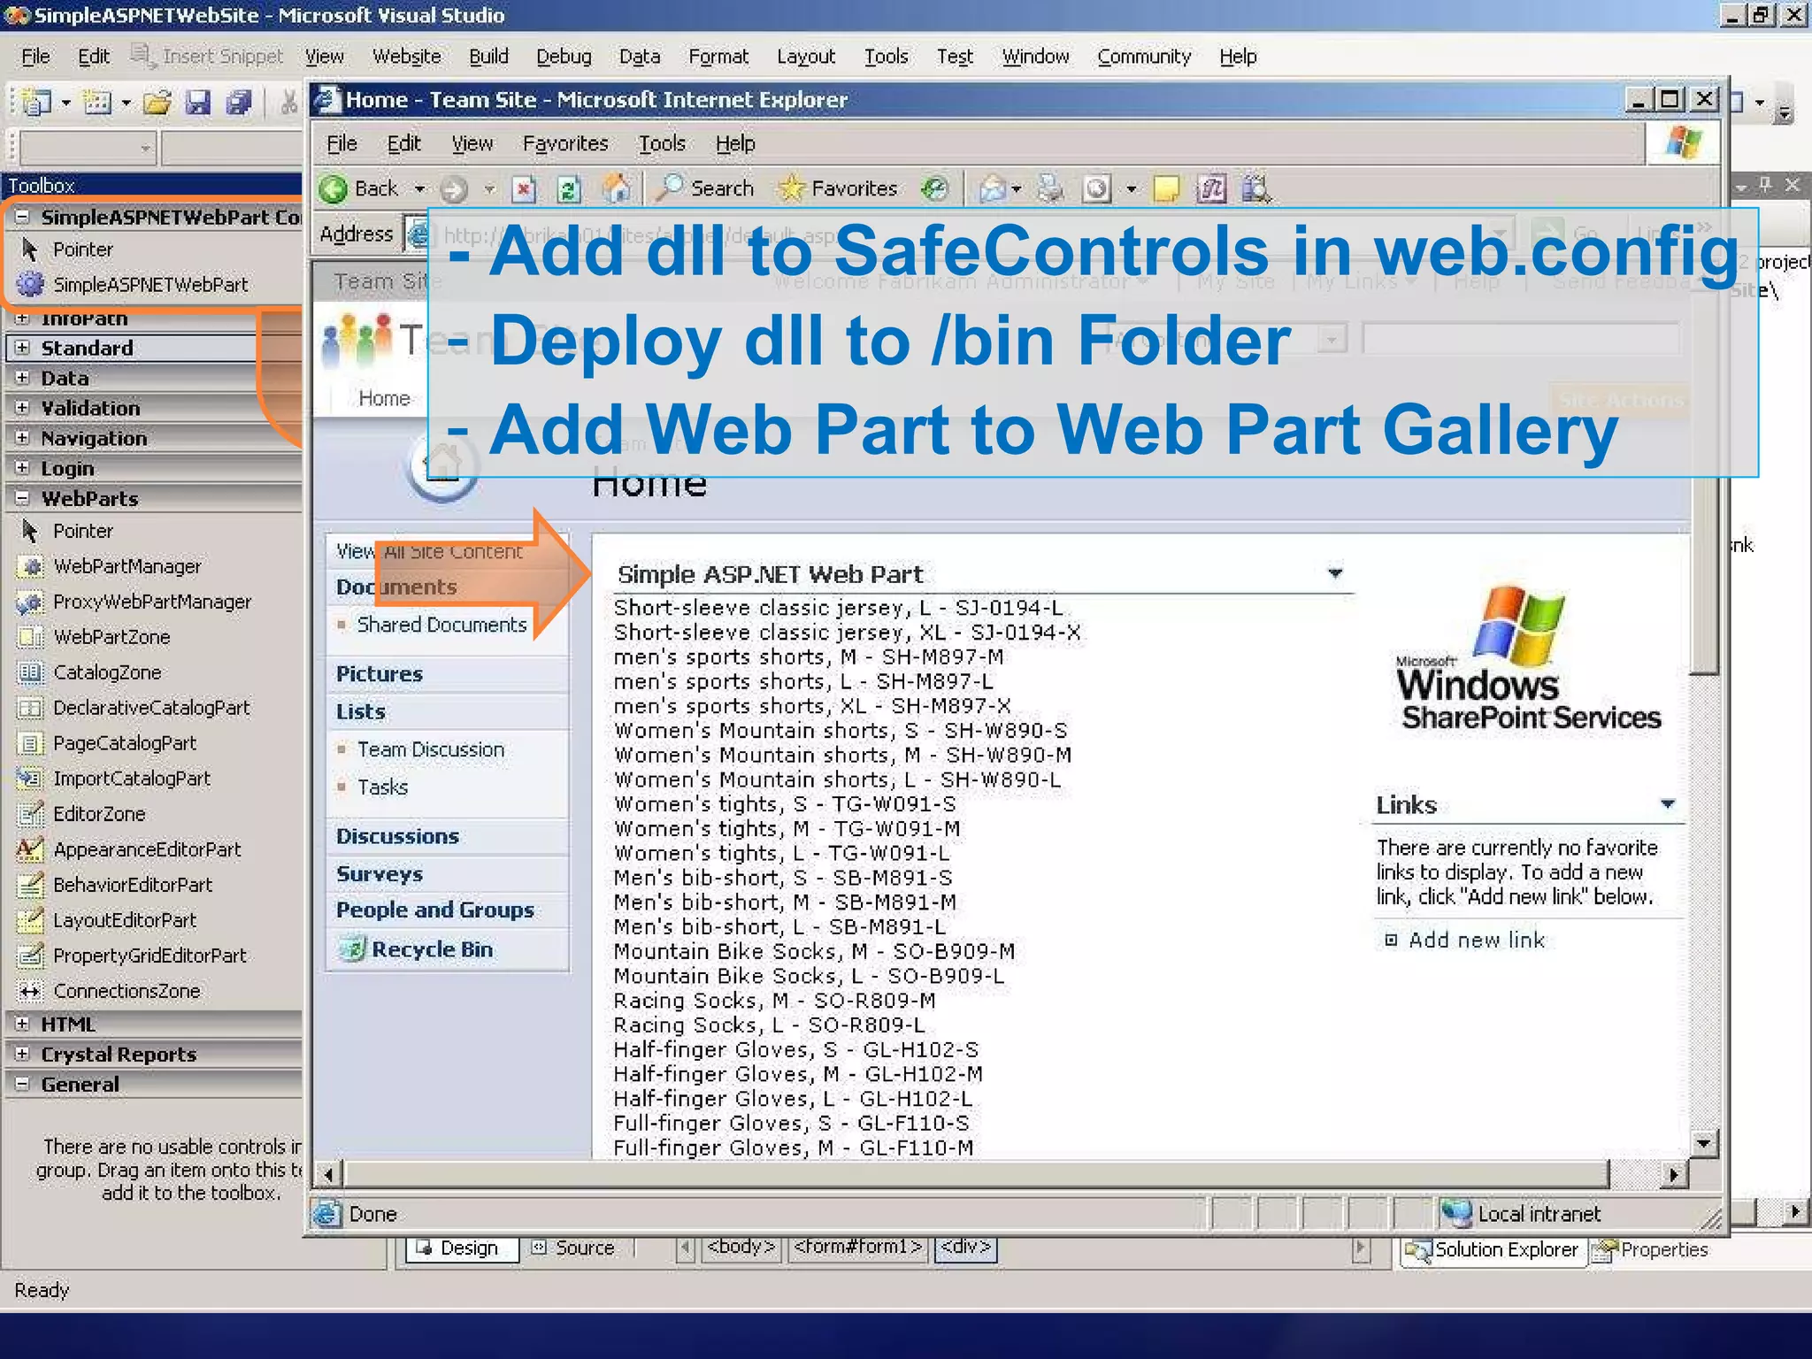Open the Solution Explorer tab

[x=1493, y=1250]
